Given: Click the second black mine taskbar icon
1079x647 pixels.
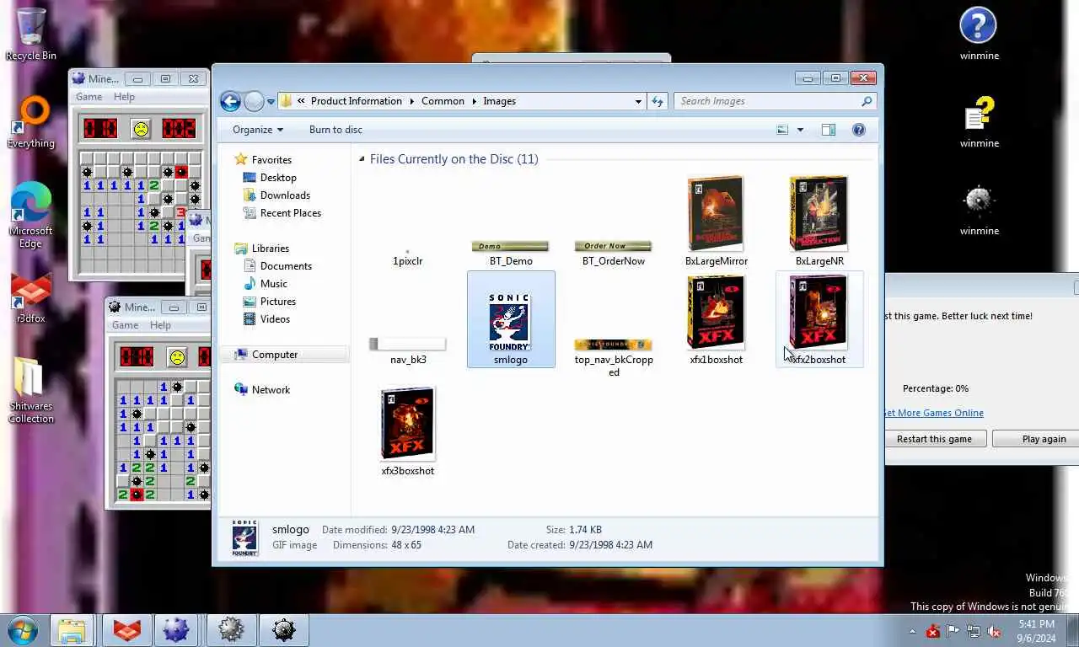Looking at the screenshot, I should tap(284, 630).
